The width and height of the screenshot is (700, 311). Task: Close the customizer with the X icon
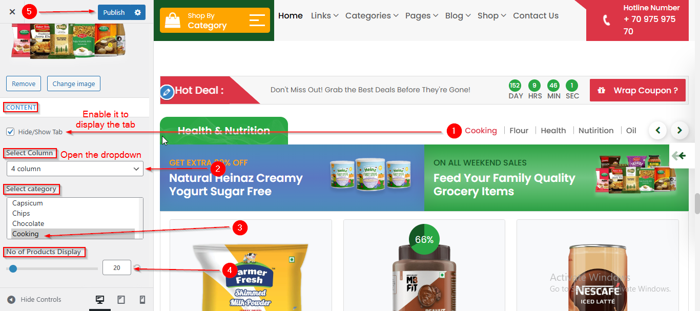pyautogui.click(x=12, y=12)
